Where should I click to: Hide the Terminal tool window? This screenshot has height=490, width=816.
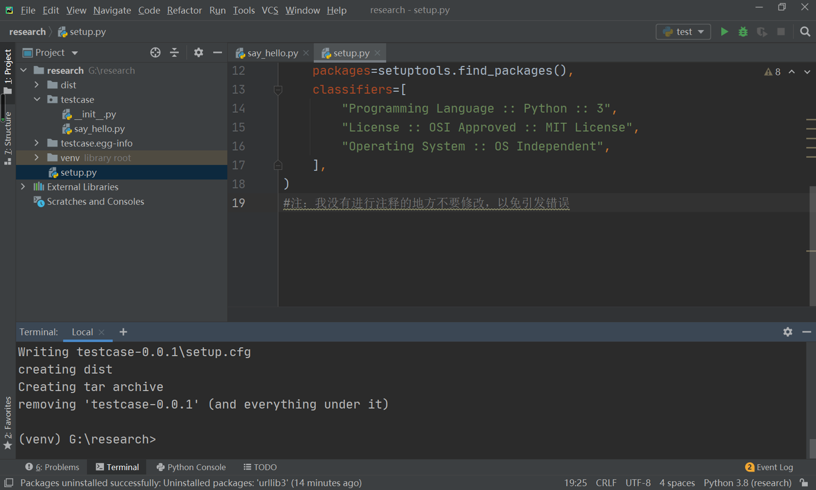coord(807,332)
